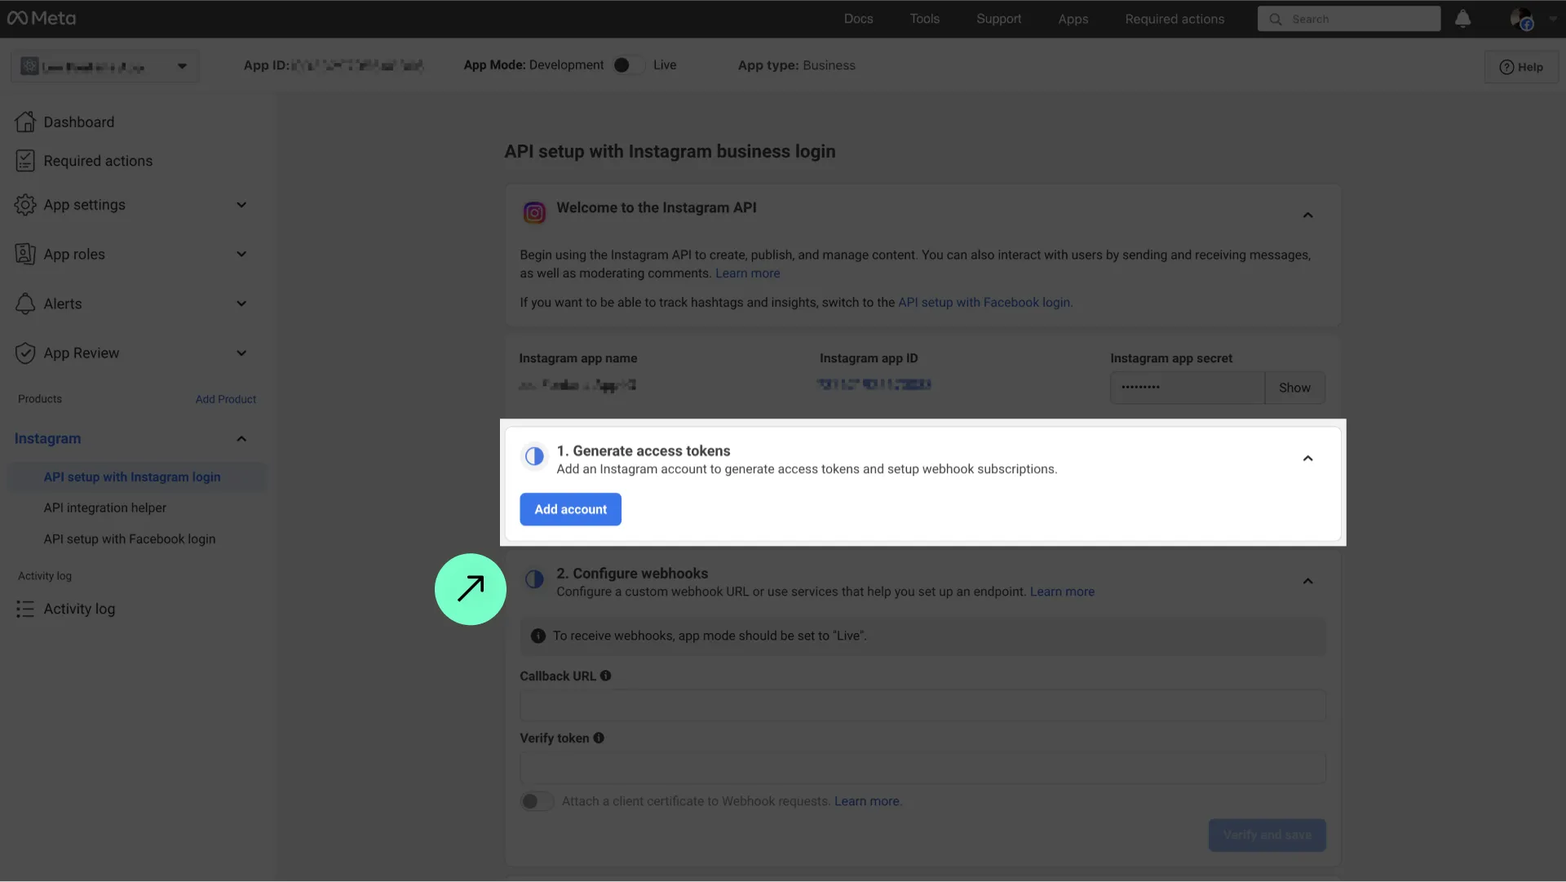Collapse the Instagram product section
1566x882 pixels.
(241, 439)
